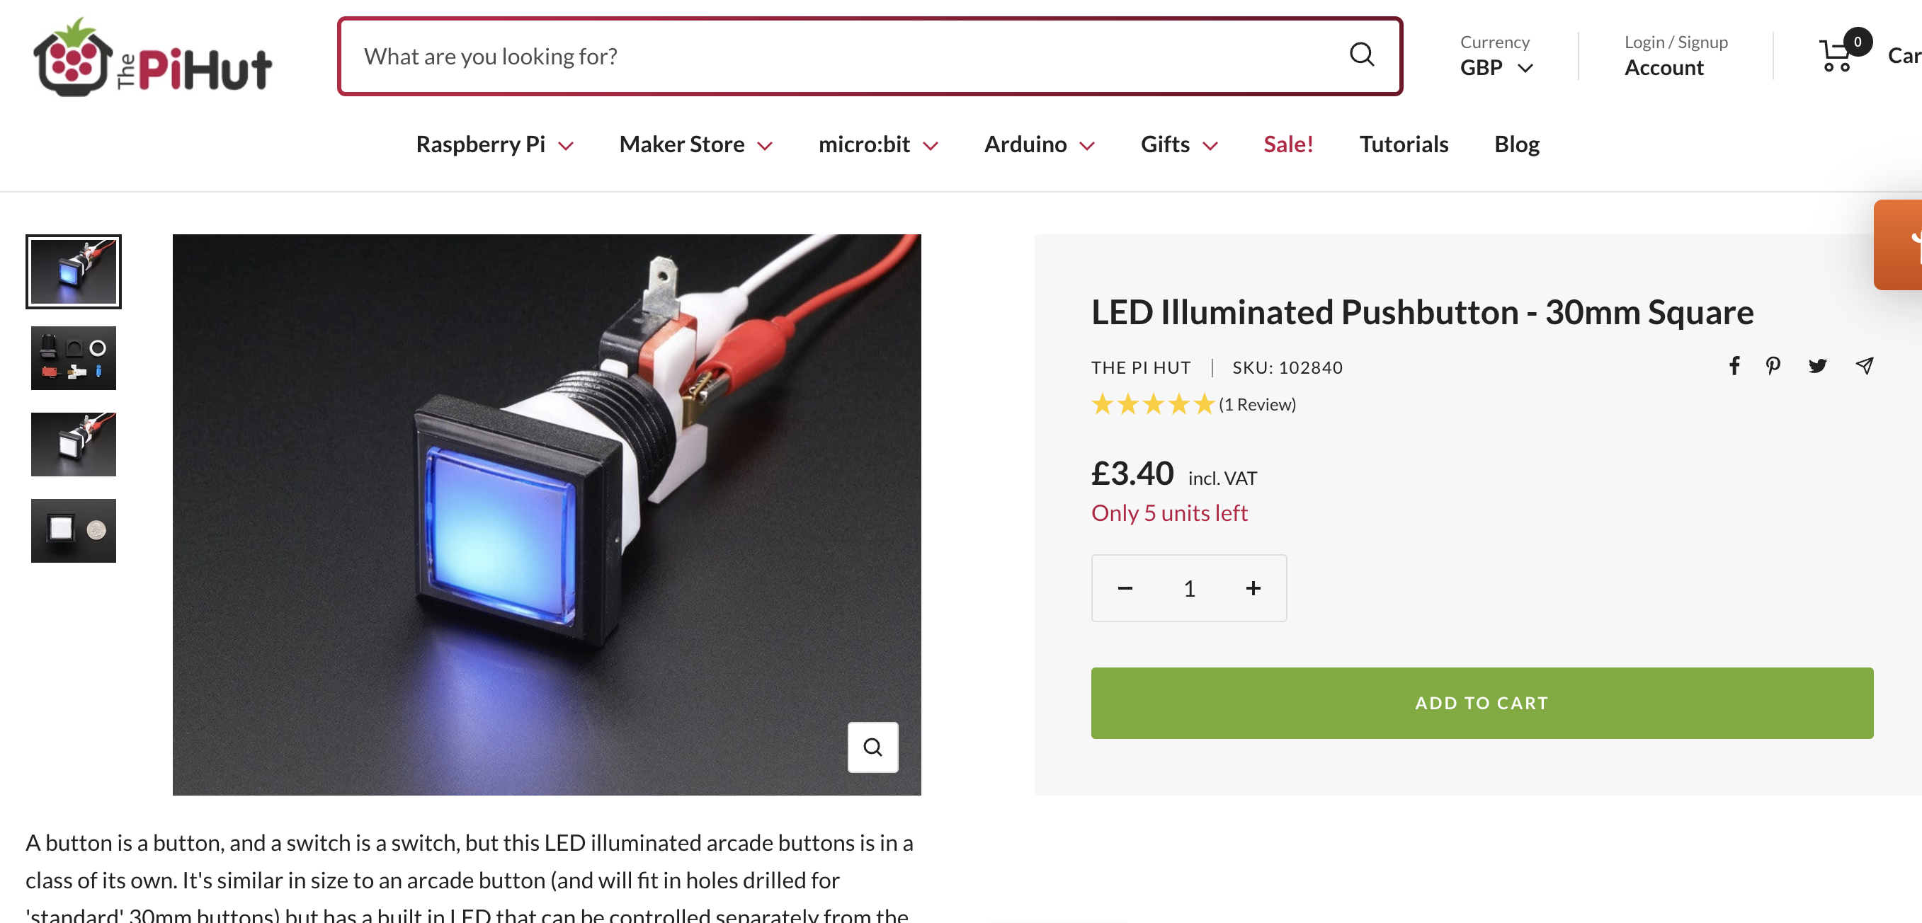
Task: Open the Tutorials page
Action: [1404, 144]
